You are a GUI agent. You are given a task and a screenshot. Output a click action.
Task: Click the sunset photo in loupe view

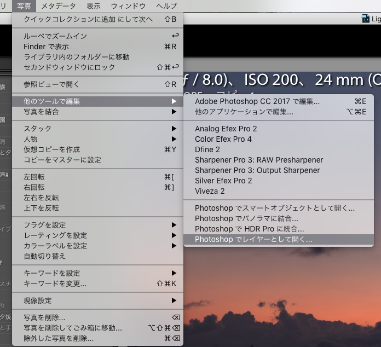(x=282, y=297)
